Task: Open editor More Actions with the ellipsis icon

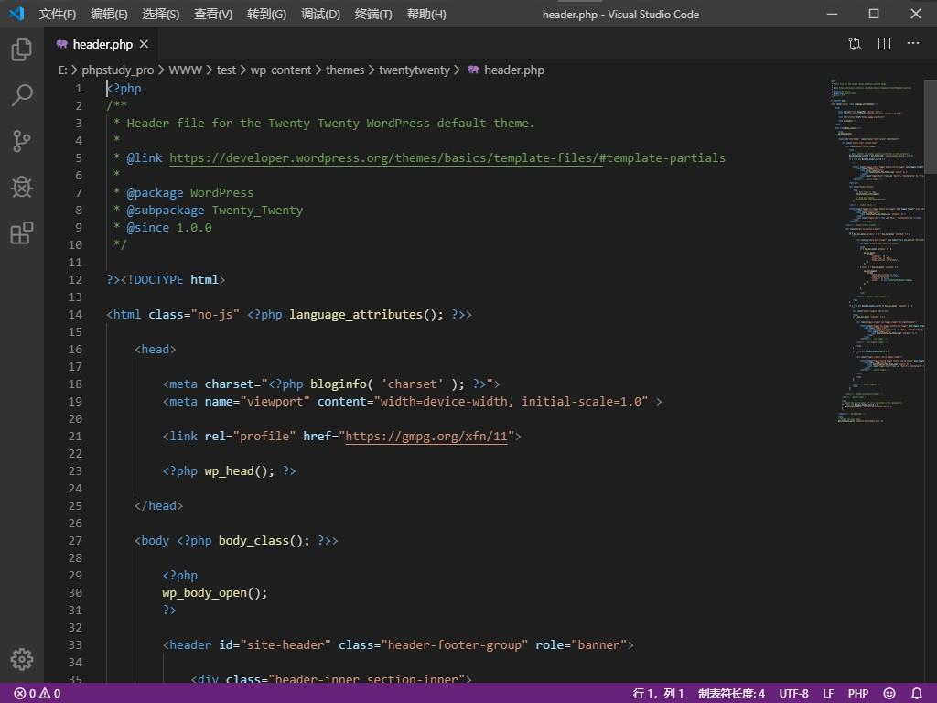Action: click(912, 43)
